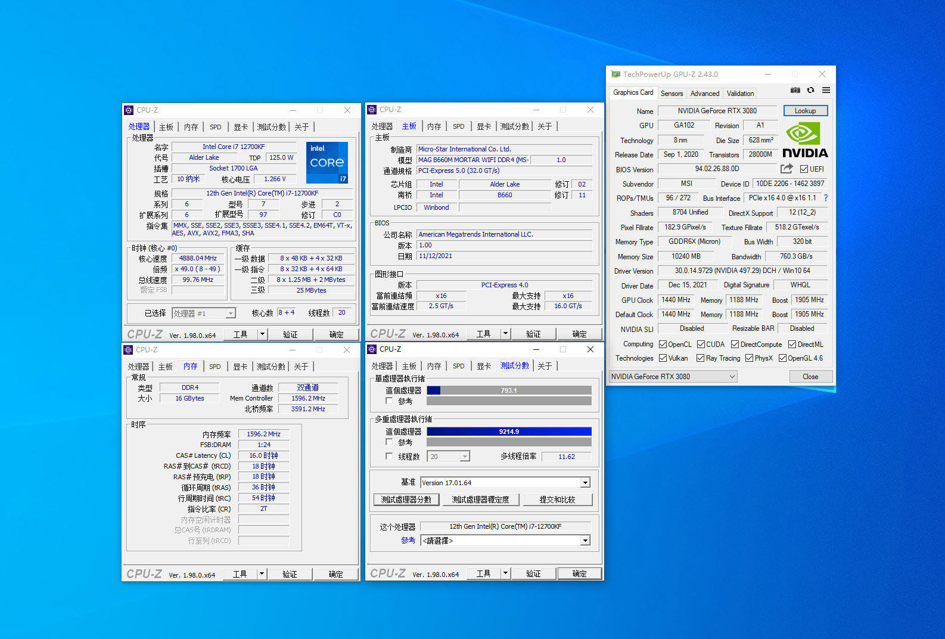Enable 线程数 thread count checkbox
Image resolution: width=945 pixels, height=639 pixels.
(389, 457)
